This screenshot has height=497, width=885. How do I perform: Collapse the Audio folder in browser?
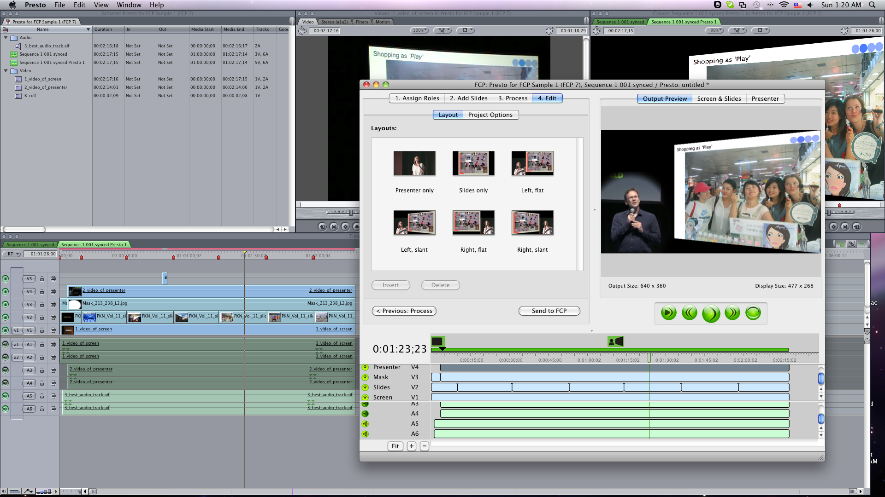(6, 38)
